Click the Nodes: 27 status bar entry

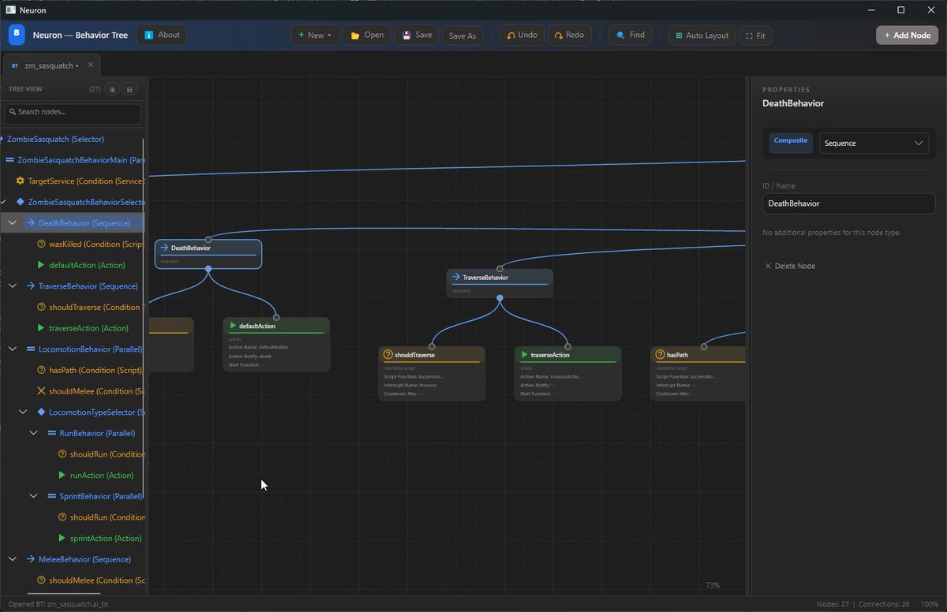[833, 604]
